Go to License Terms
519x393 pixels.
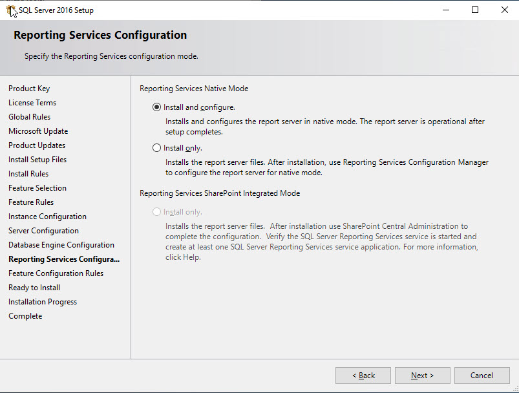coord(32,102)
